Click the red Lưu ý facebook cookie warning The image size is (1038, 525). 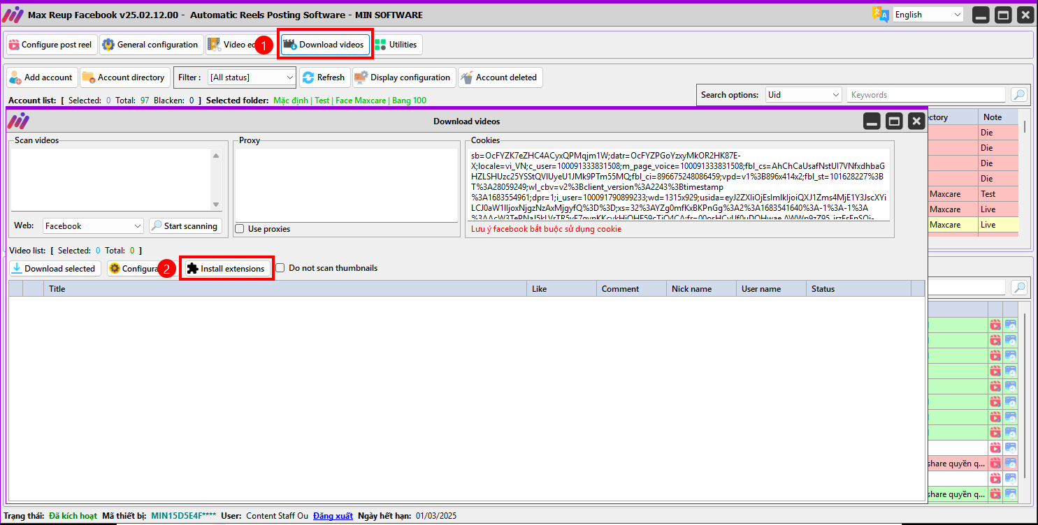(x=546, y=229)
